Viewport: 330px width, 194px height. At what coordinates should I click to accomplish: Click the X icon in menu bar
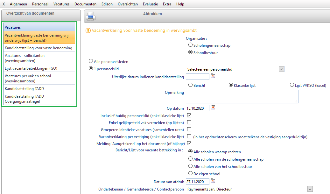pos(4,4)
